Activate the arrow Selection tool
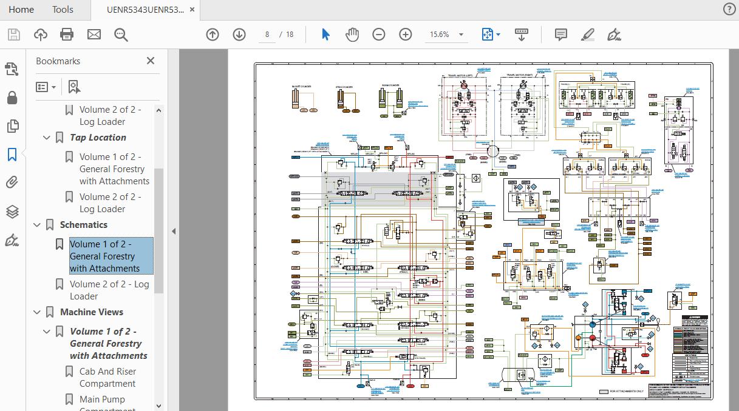Image resolution: width=739 pixels, height=411 pixels. click(x=325, y=35)
